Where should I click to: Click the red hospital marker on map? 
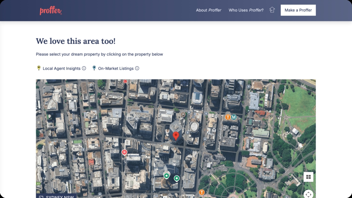click(x=124, y=152)
